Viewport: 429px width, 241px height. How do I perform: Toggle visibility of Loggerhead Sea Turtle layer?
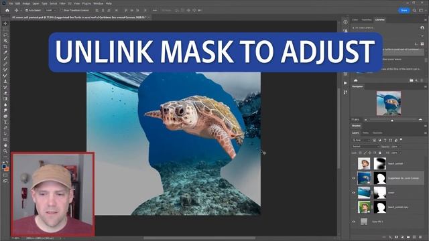(353, 178)
